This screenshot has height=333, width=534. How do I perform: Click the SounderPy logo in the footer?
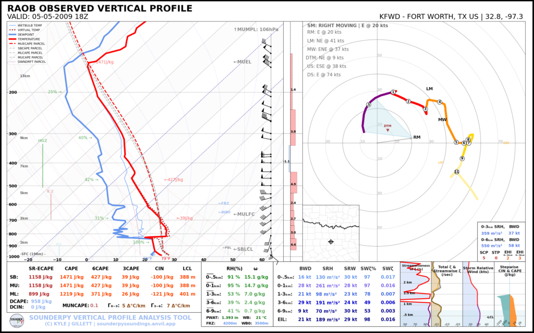(17, 321)
